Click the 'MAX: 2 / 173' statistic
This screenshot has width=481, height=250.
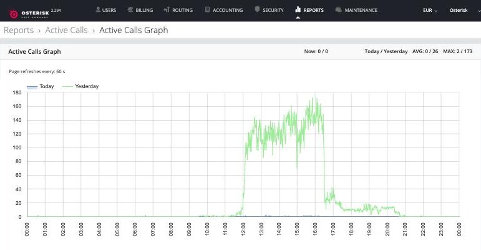458,51
